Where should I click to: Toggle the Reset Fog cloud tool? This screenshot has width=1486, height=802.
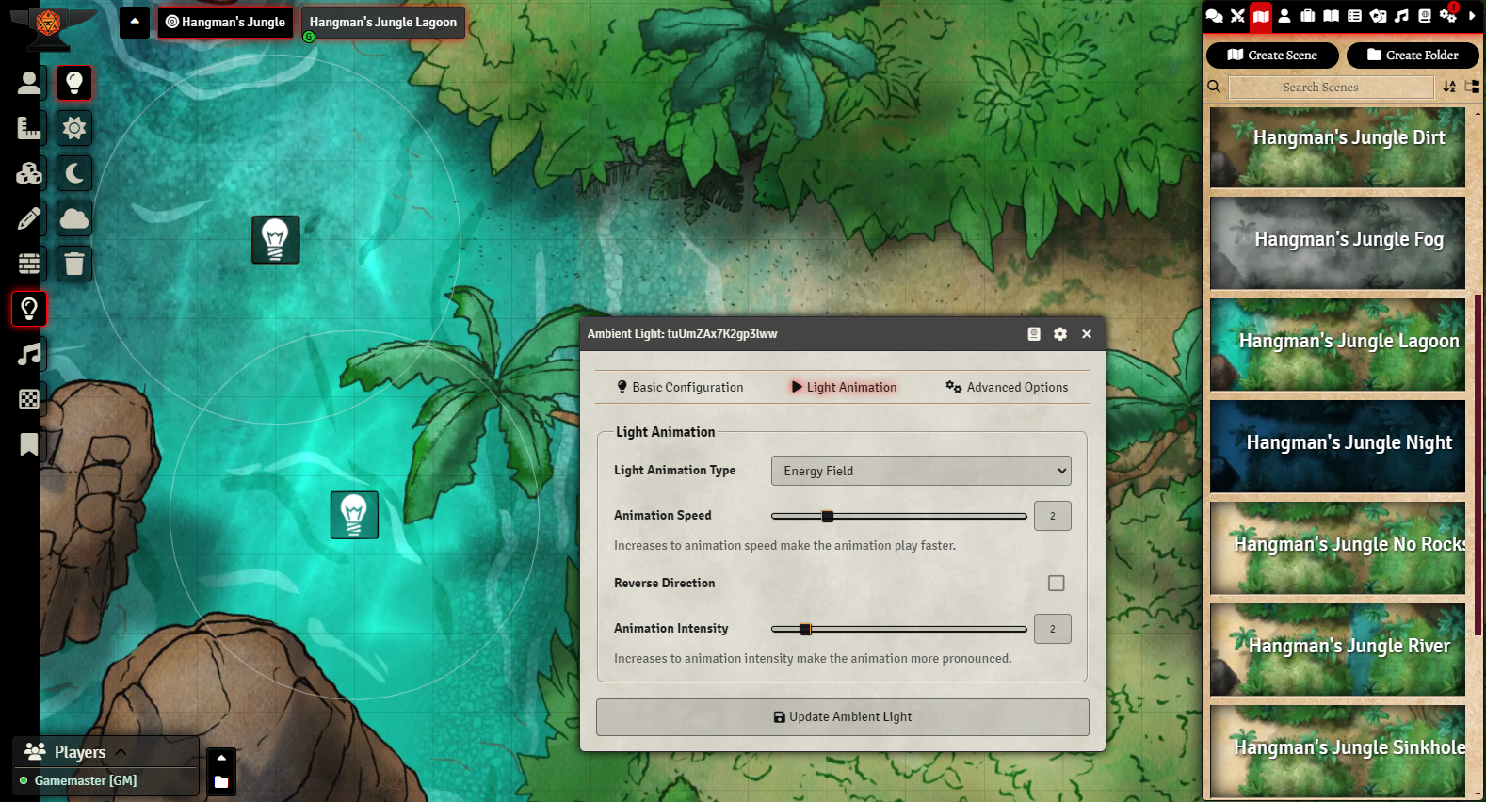tap(74, 218)
